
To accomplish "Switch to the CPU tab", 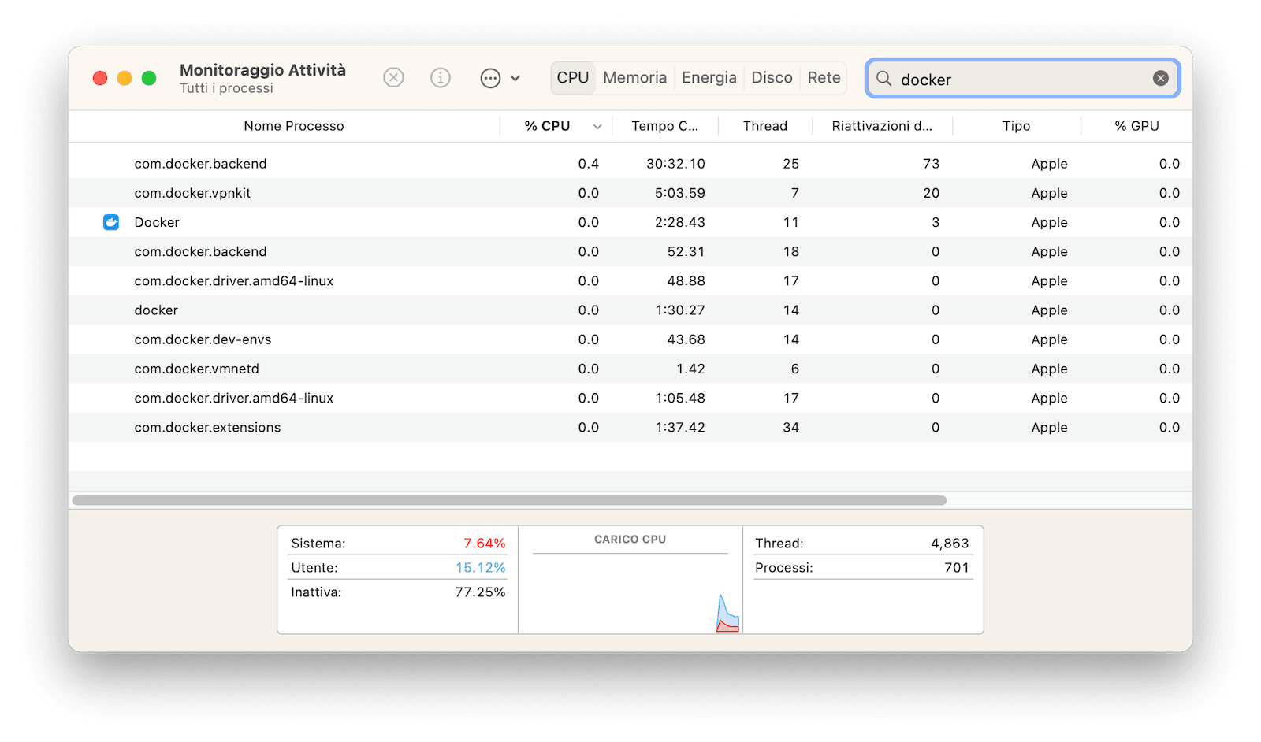I will (x=573, y=78).
